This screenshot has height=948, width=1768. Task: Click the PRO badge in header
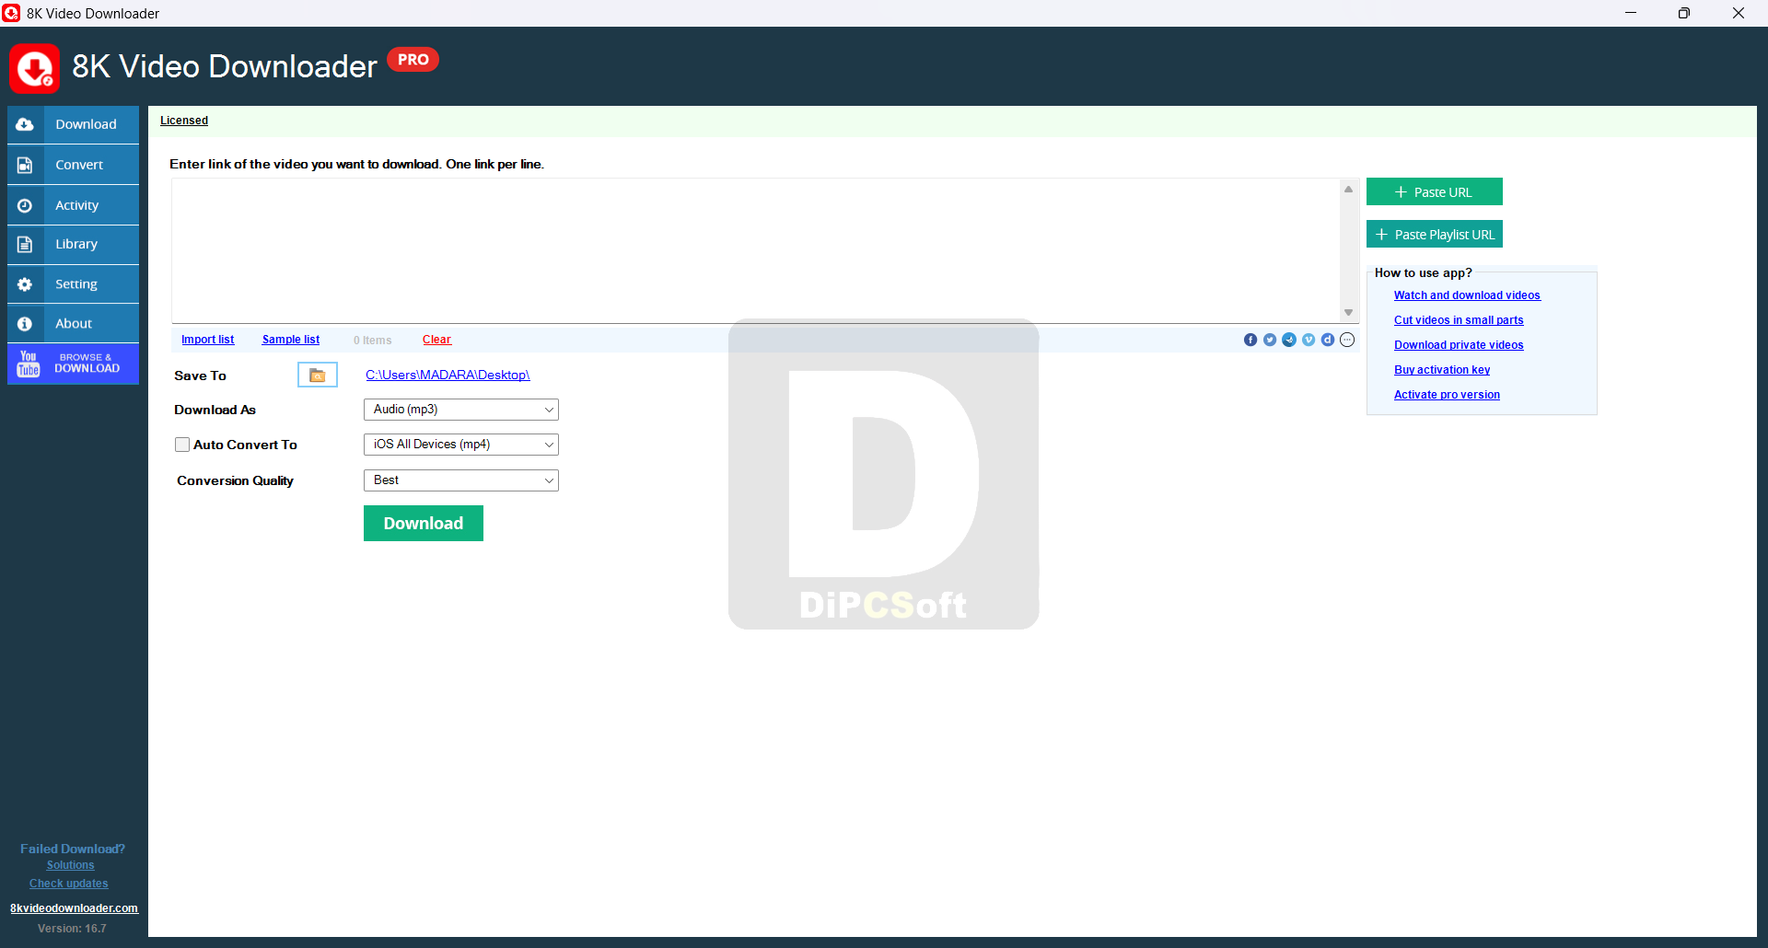pos(413,59)
